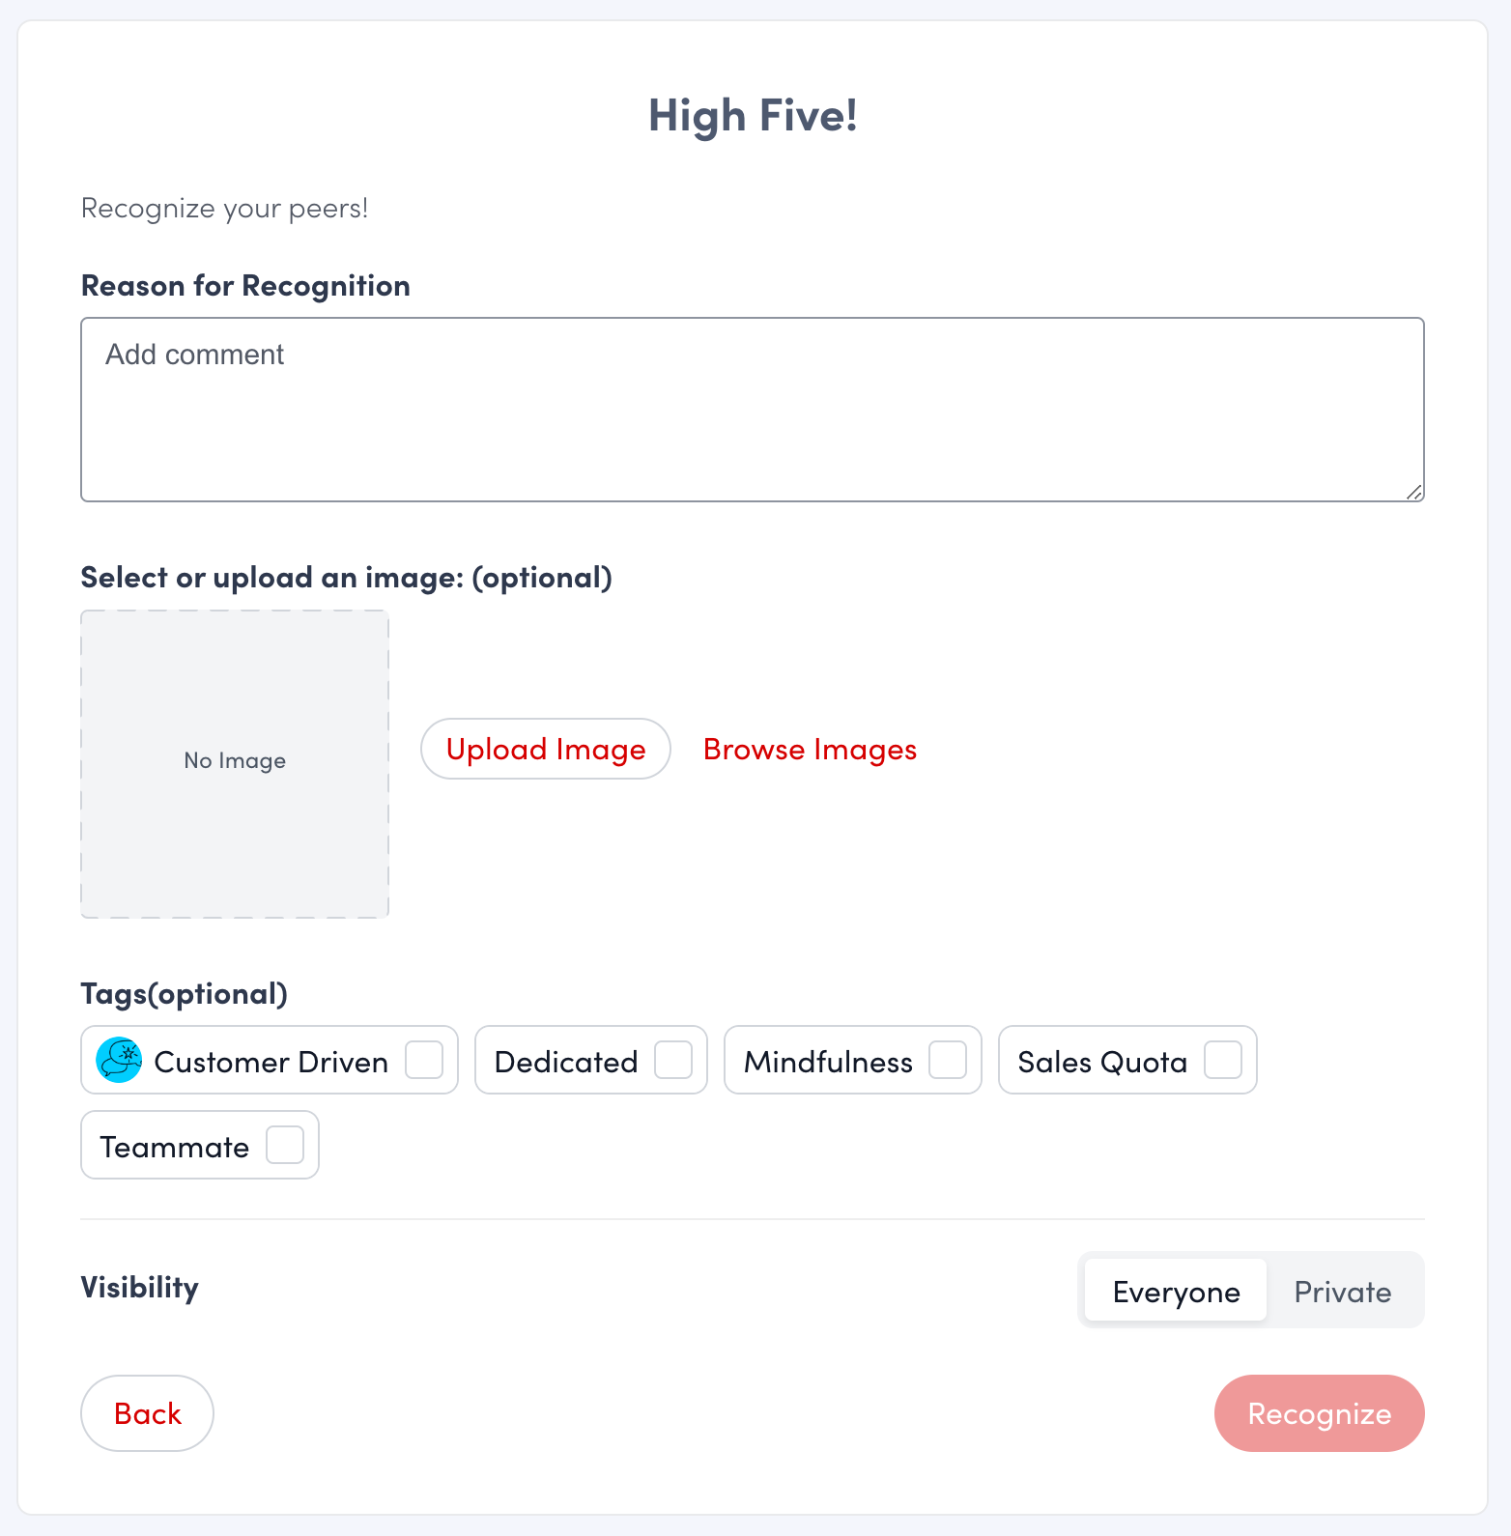Tick the Customer Driven checkbox
The height and width of the screenshot is (1536, 1511).
pos(424,1060)
